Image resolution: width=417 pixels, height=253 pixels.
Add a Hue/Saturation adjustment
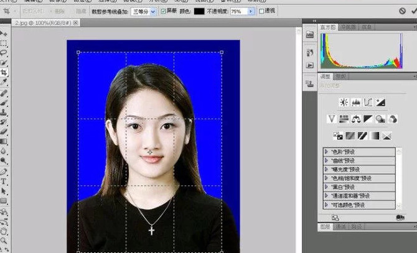(344, 119)
